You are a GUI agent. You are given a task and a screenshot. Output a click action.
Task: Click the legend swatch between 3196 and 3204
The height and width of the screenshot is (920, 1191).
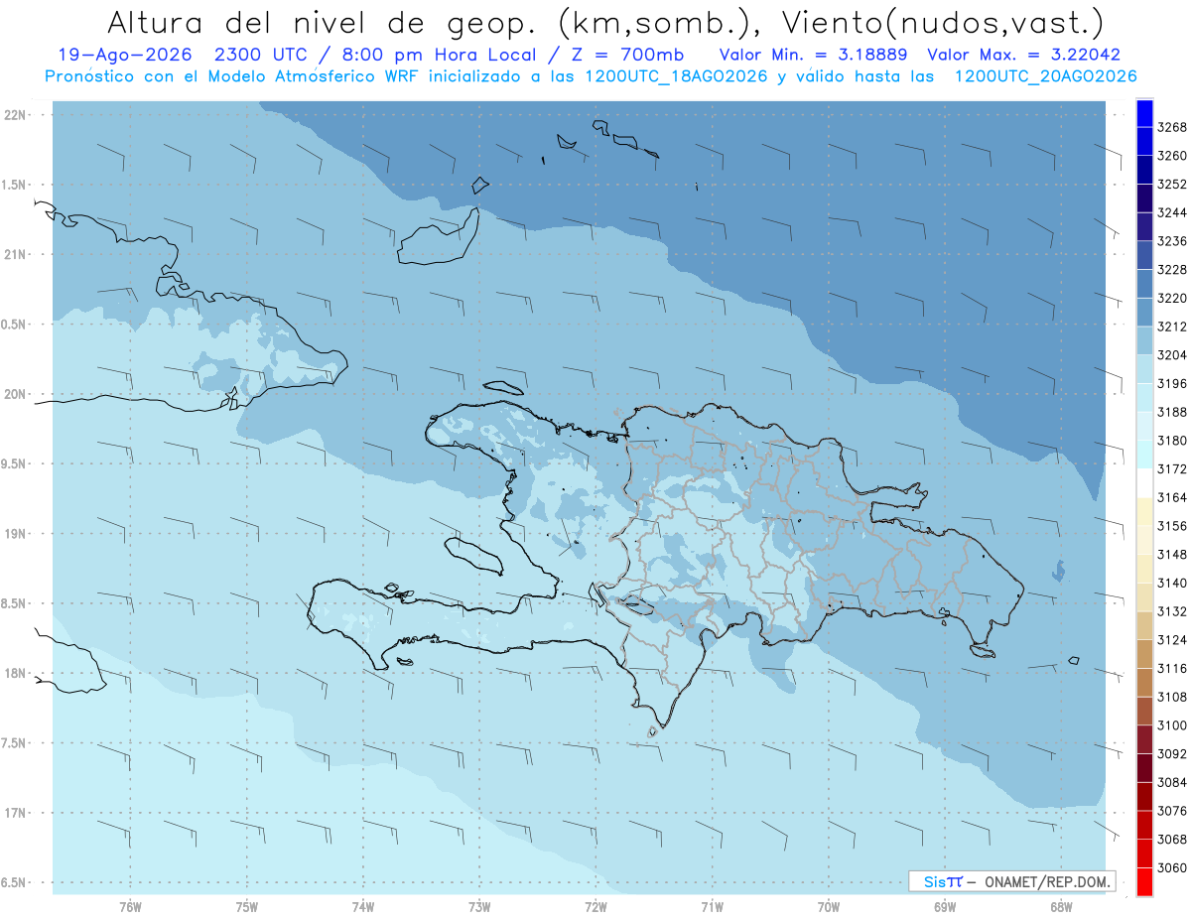click(x=1144, y=369)
